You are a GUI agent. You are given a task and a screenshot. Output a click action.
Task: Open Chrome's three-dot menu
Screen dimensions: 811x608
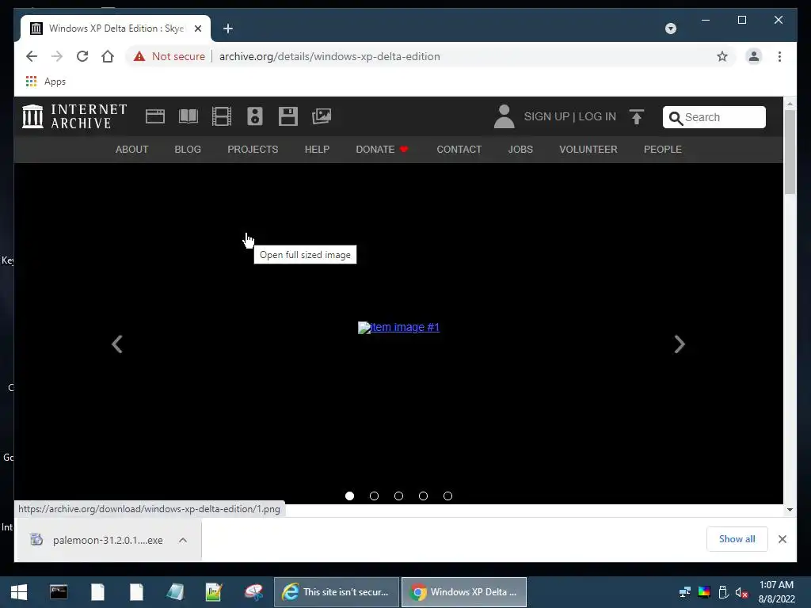coord(779,56)
